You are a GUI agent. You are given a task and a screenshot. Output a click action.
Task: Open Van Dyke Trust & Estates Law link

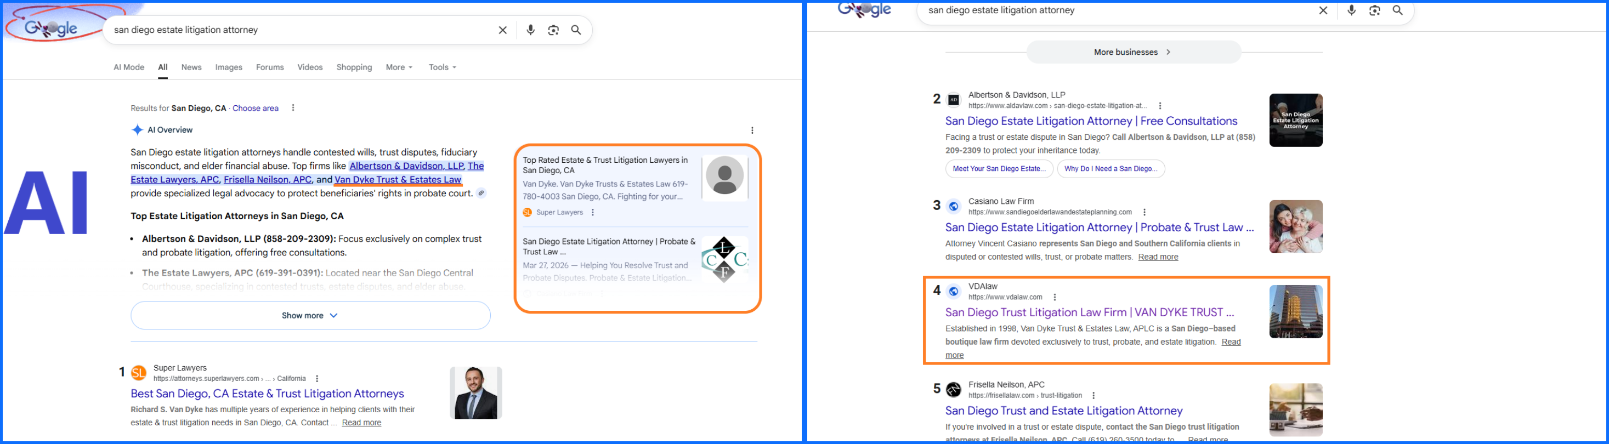click(398, 180)
